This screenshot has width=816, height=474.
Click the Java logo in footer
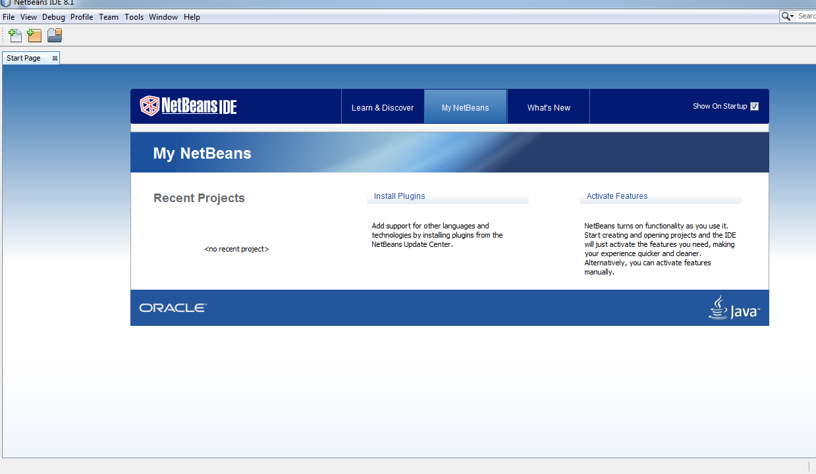coord(734,308)
